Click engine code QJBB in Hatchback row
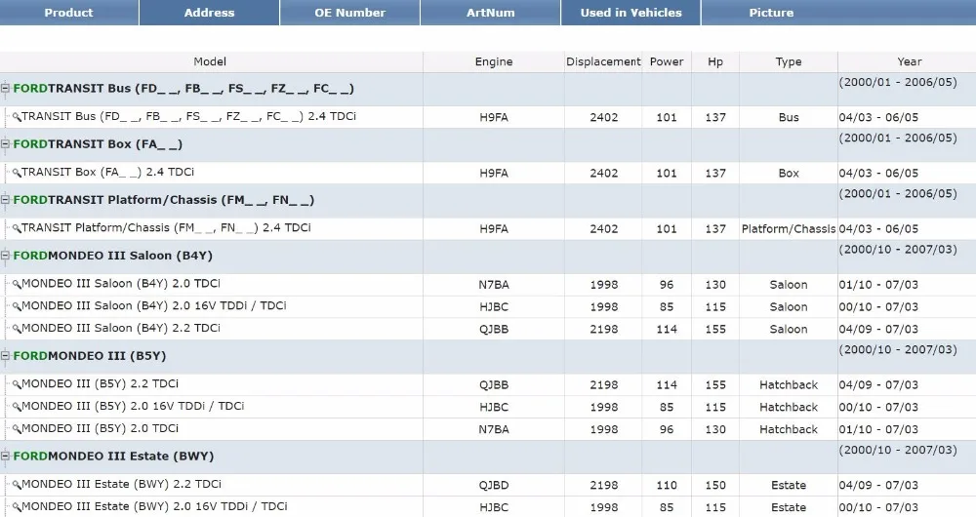Image resolution: width=976 pixels, height=517 pixels. (x=494, y=385)
